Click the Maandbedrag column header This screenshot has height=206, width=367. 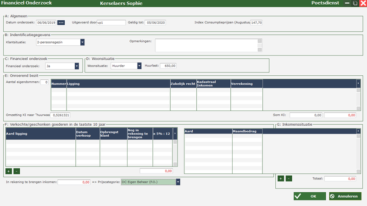pyautogui.click(x=247, y=131)
